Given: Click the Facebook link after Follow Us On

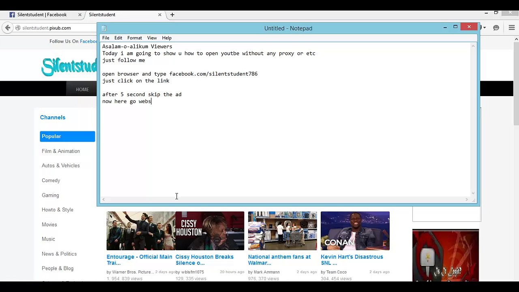Looking at the screenshot, I should click(88, 41).
